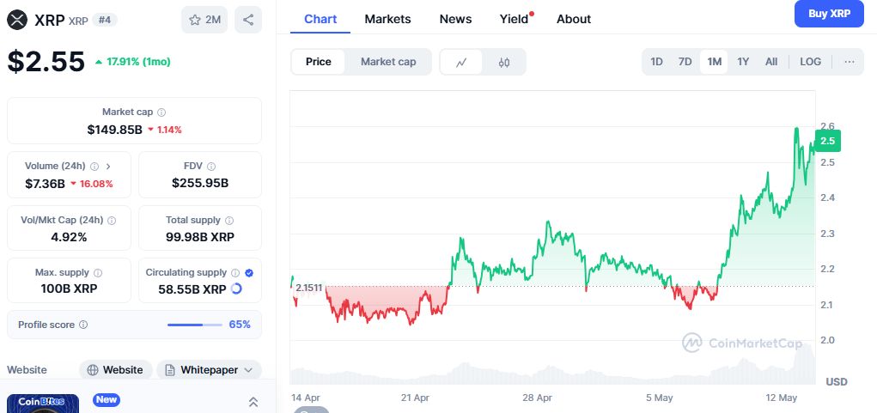Open the share icon button
This screenshot has width=877, height=413.
click(248, 20)
